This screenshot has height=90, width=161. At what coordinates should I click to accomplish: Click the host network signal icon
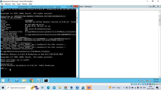click(x=135, y=88)
